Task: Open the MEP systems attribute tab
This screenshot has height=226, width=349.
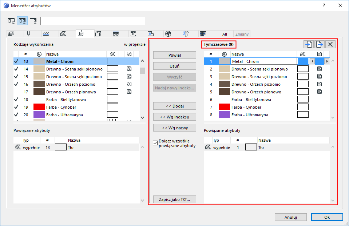Action: (x=186, y=34)
